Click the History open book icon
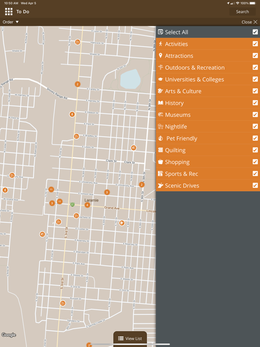Screen dimensions: 260x347 (161, 103)
